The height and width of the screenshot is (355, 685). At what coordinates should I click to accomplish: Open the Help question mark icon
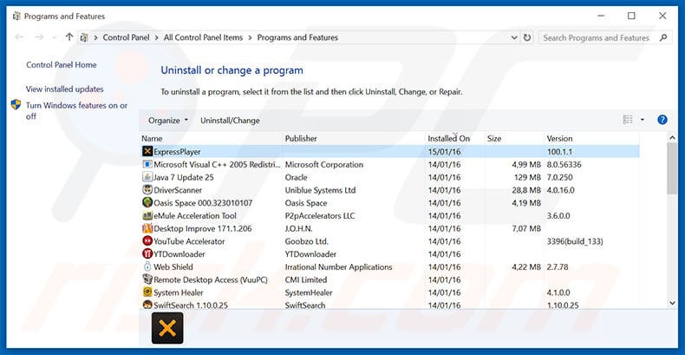coord(662,120)
